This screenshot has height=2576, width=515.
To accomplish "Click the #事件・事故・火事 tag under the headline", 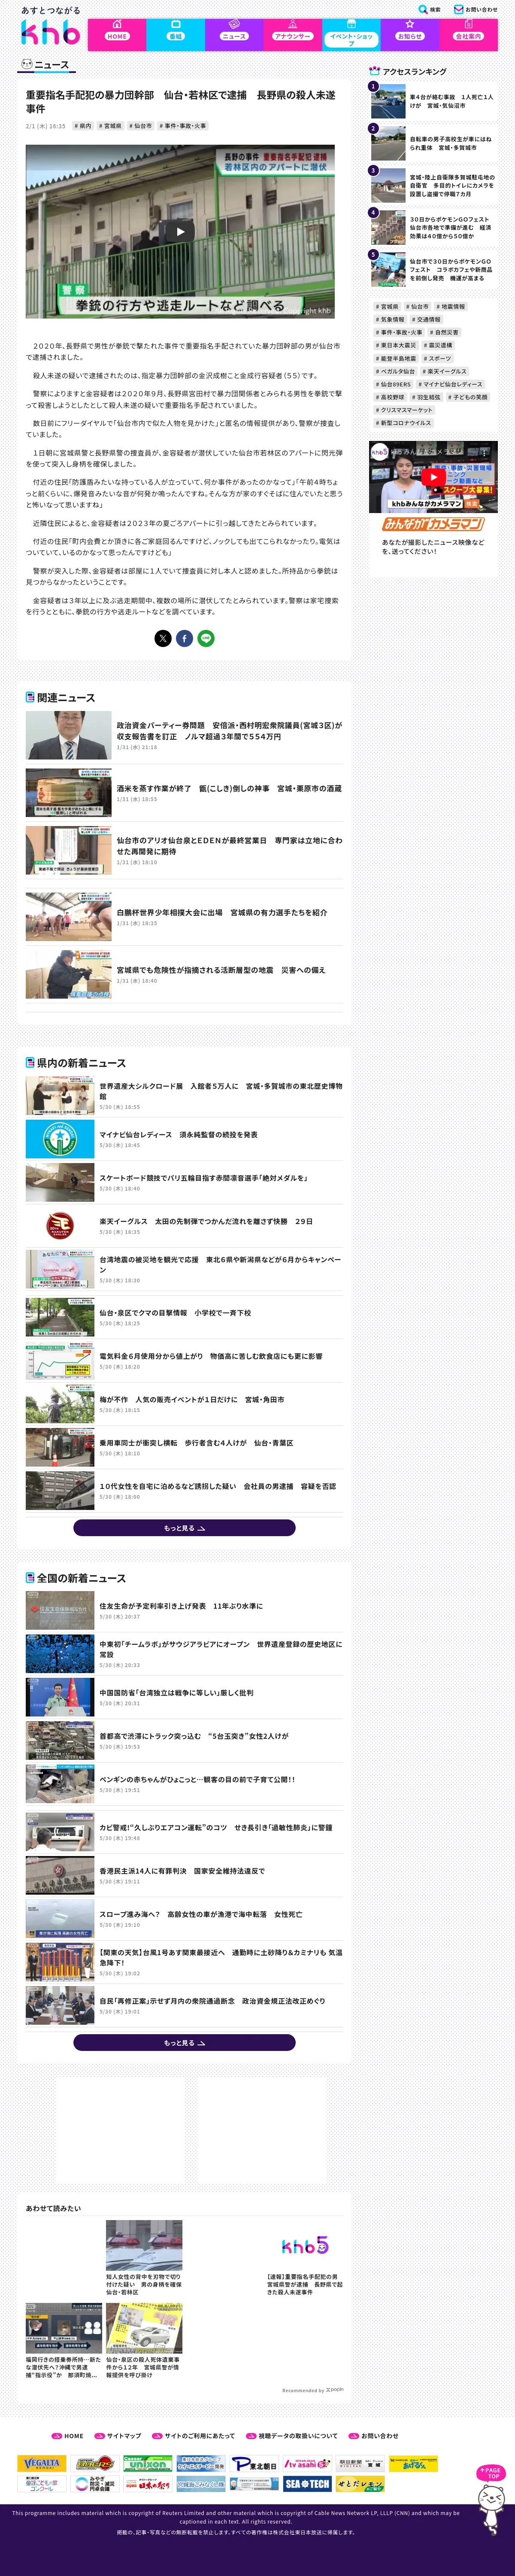I will tap(183, 126).
